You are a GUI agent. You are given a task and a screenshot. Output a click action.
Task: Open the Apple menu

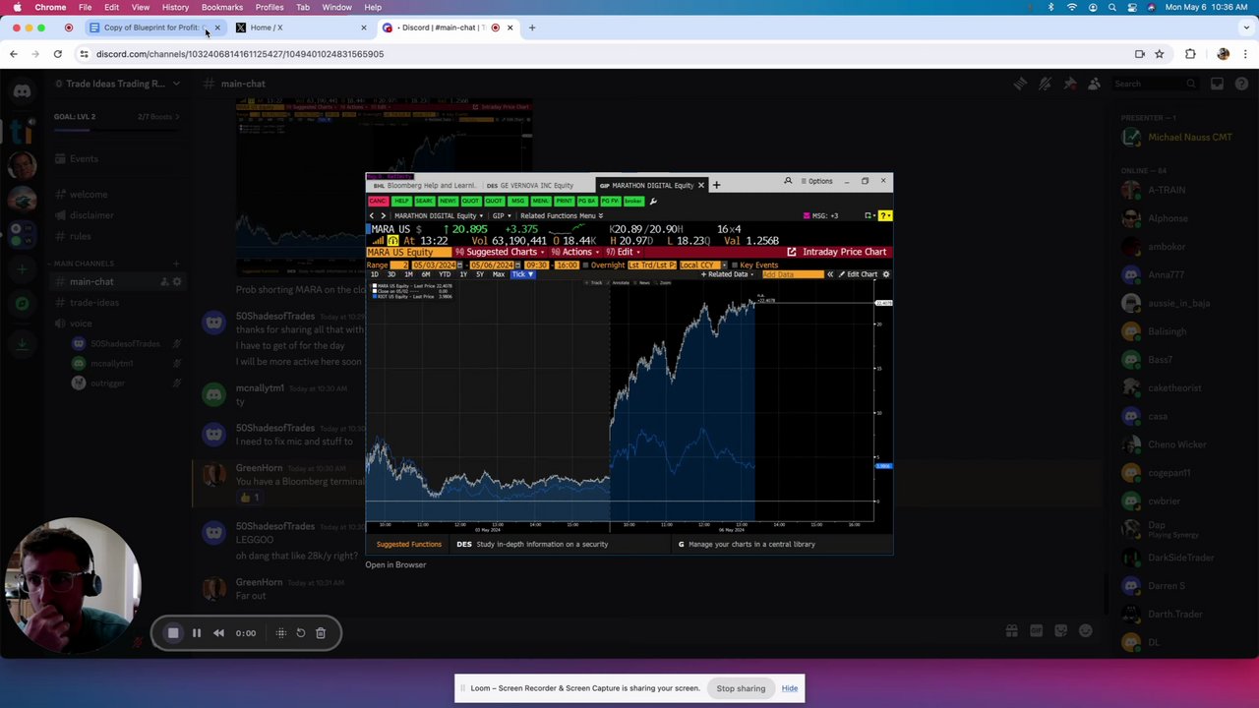tap(17, 7)
